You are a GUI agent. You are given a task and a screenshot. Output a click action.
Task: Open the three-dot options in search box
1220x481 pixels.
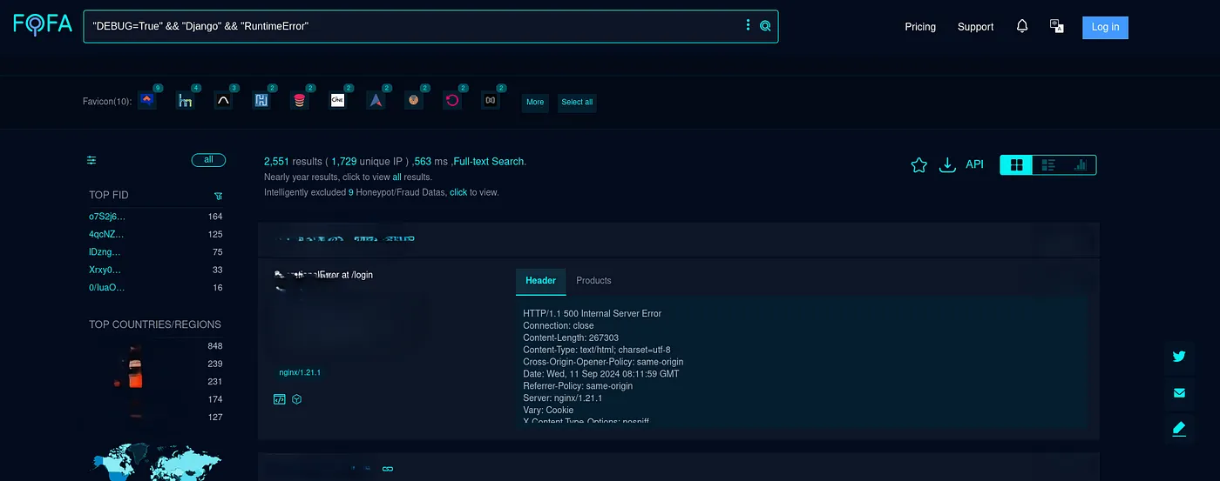click(748, 26)
